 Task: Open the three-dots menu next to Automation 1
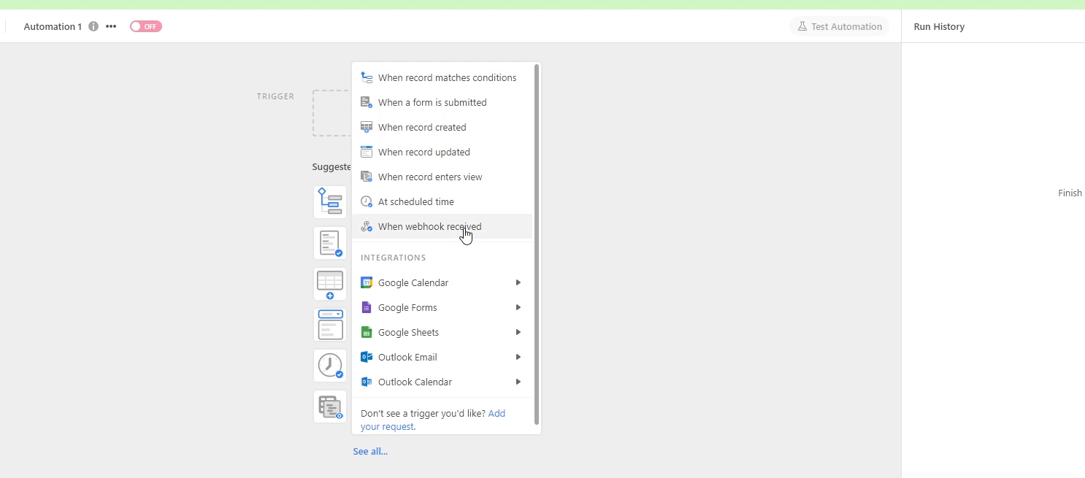tap(111, 26)
